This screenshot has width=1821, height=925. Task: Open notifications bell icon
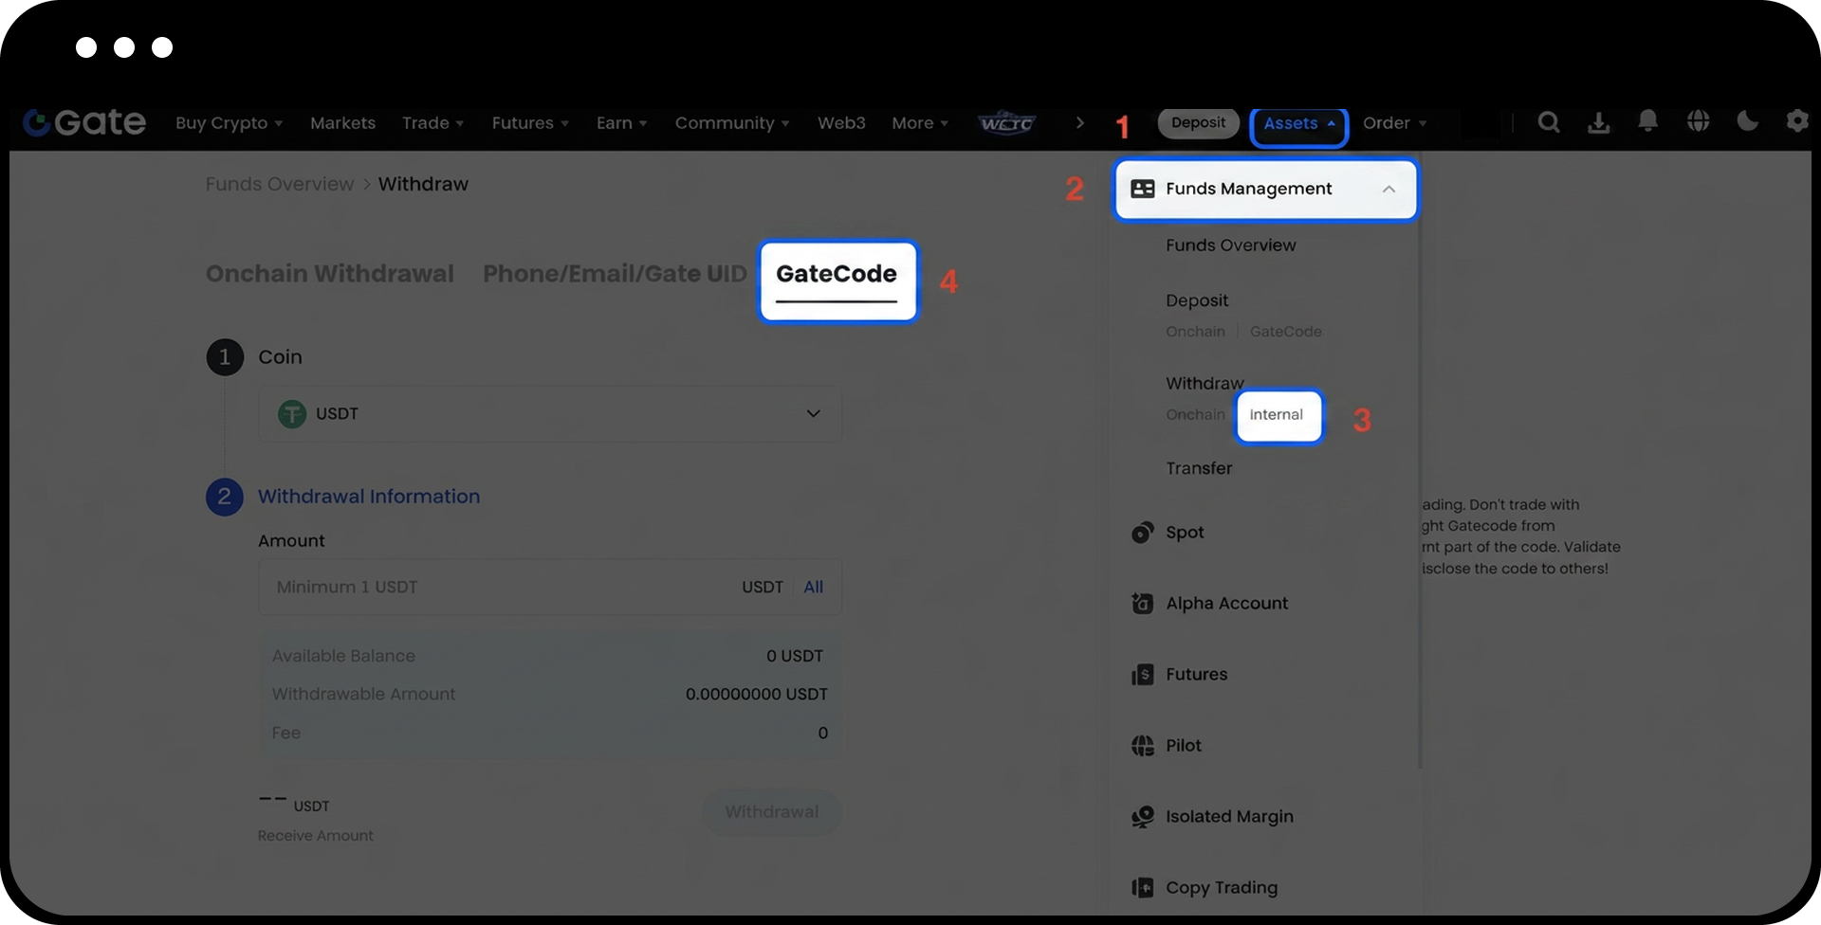(1647, 121)
